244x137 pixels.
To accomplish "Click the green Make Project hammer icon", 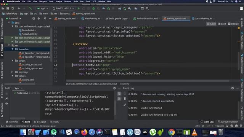I will (x=30, y=8).
